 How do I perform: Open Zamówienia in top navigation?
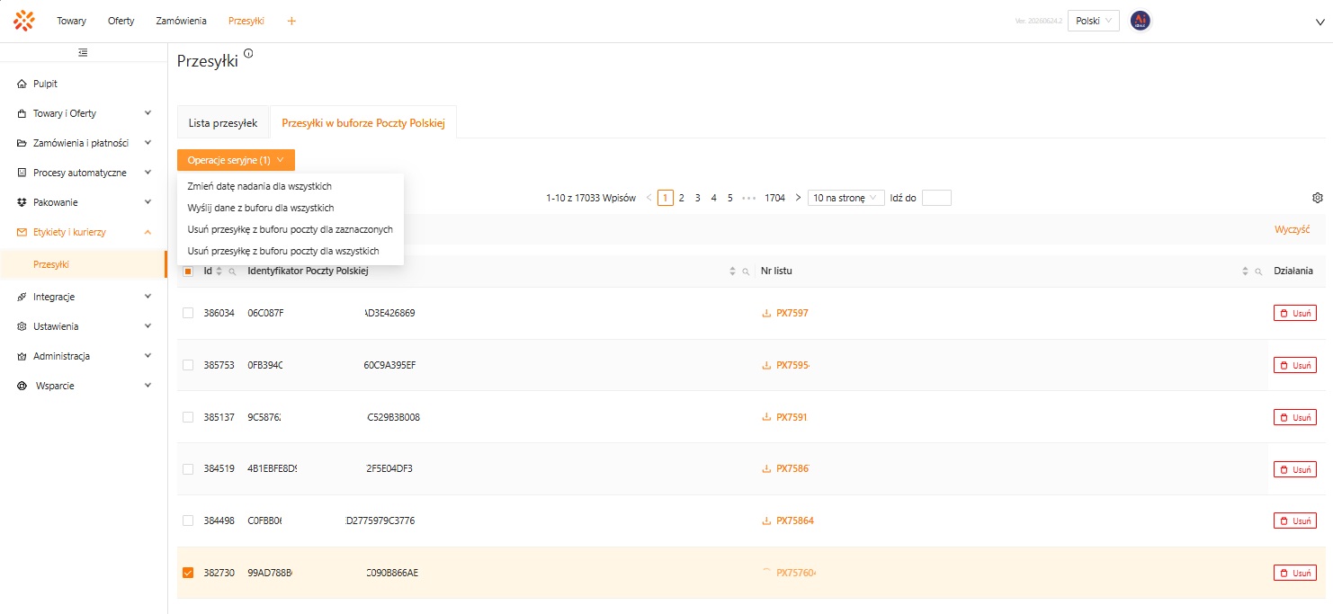181,21
